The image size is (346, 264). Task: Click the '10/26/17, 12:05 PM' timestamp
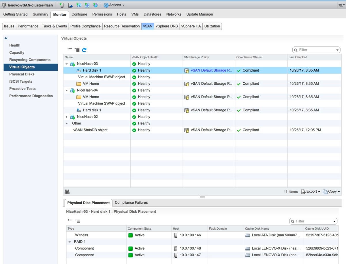[305, 130]
